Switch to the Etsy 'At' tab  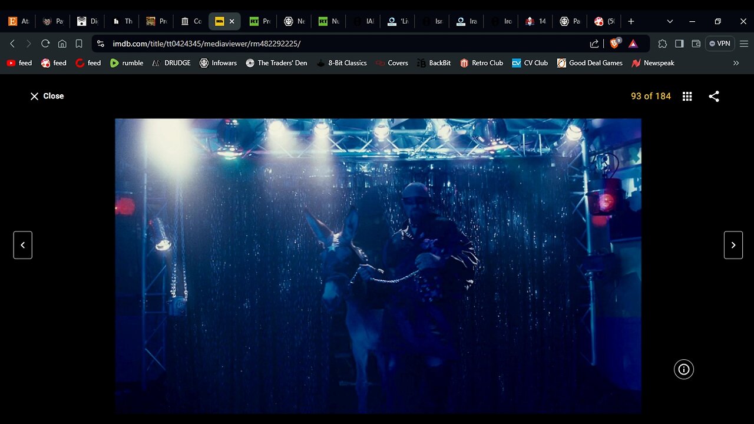pos(19,21)
